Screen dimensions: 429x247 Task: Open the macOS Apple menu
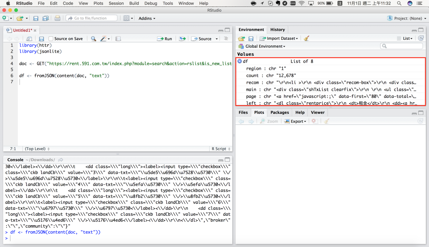tap(8, 3)
